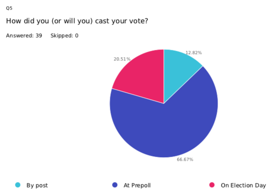Viewport: 278px width, 194px height.
Task: Click the question title about casting your vote
Action: pos(77,21)
